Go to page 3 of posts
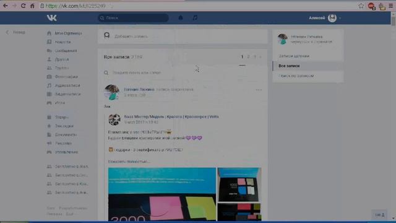396x223 pixels. (254, 57)
